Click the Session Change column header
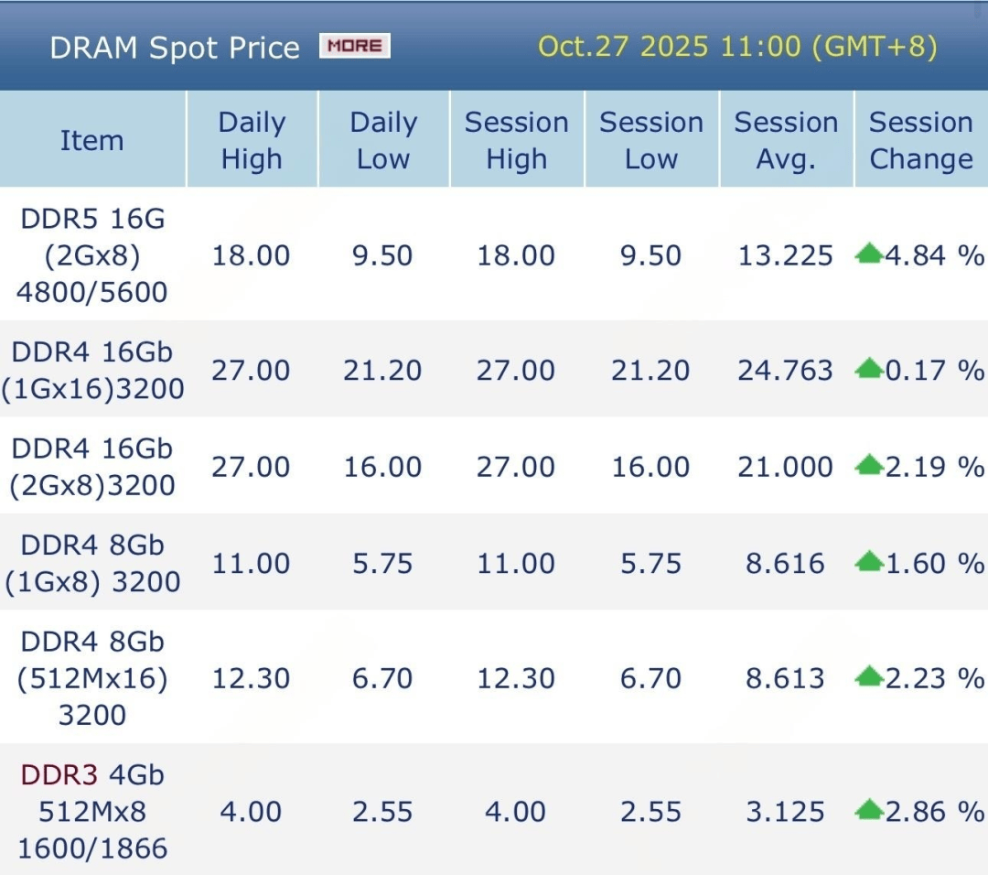This screenshot has height=875, width=988. click(920, 140)
